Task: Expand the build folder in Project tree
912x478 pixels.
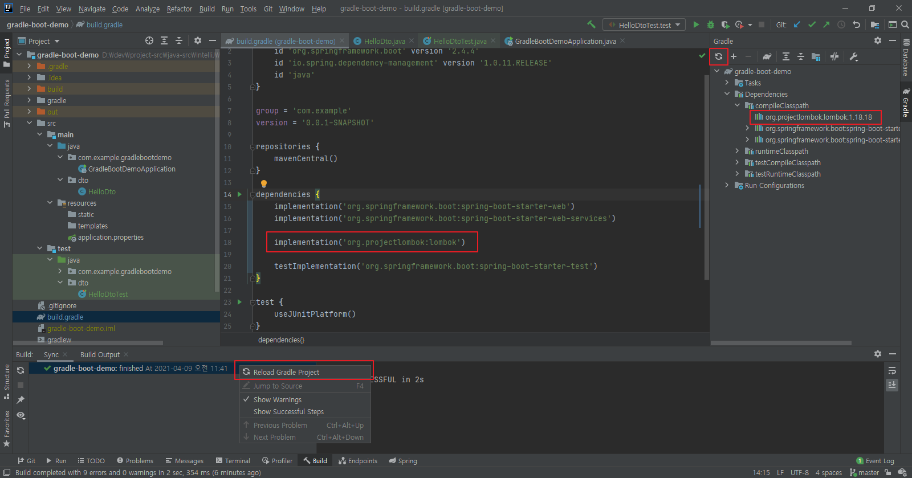Action: 29,89
